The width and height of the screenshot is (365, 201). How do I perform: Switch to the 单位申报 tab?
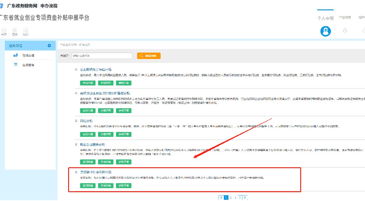[345, 17]
